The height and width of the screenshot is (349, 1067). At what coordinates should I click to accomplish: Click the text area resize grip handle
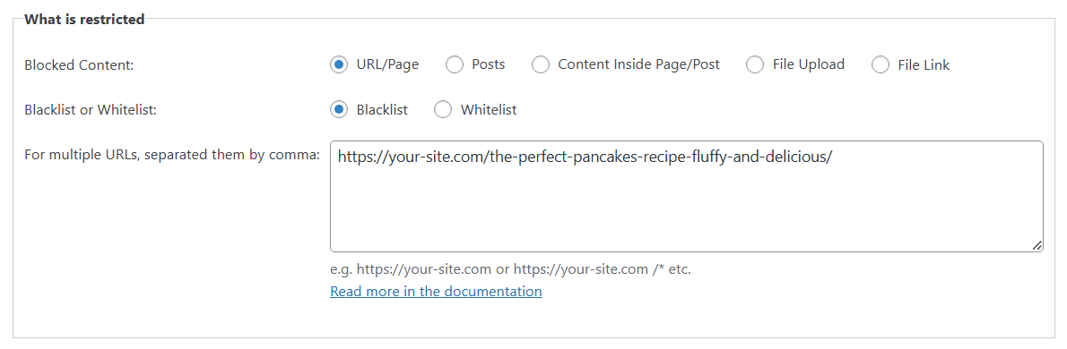pos(1037,246)
